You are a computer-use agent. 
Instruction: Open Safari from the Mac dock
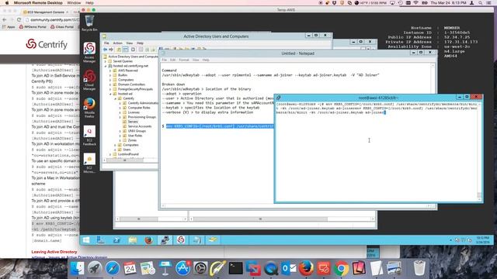click(112, 268)
